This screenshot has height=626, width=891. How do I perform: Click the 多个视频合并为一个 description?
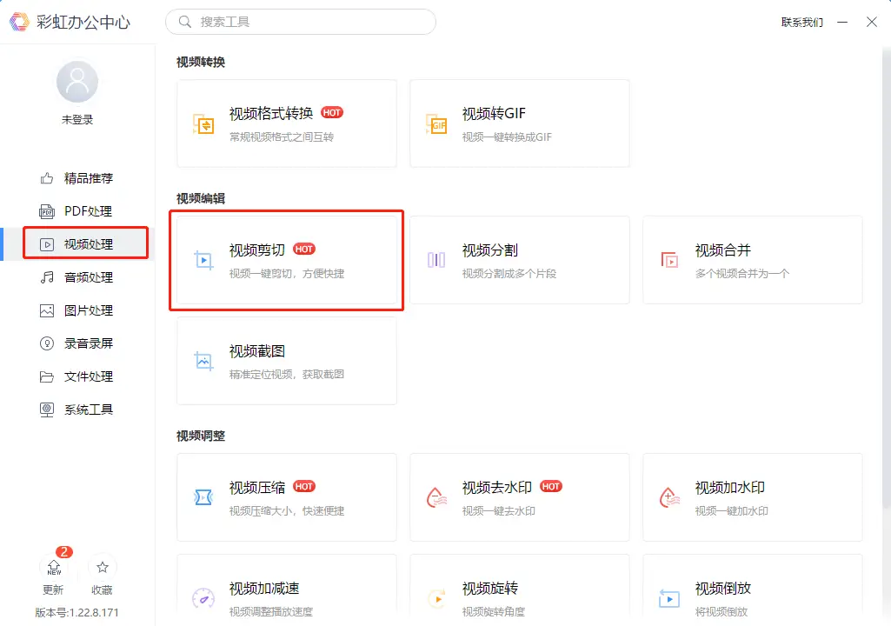pyautogui.click(x=742, y=274)
